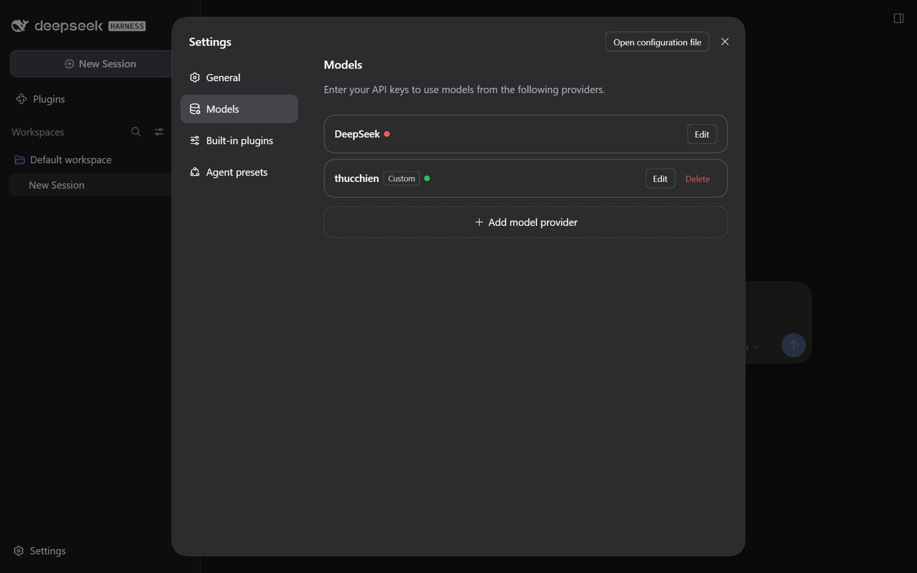Click Add model provider
917x573 pixels.
tap(525, 222)
